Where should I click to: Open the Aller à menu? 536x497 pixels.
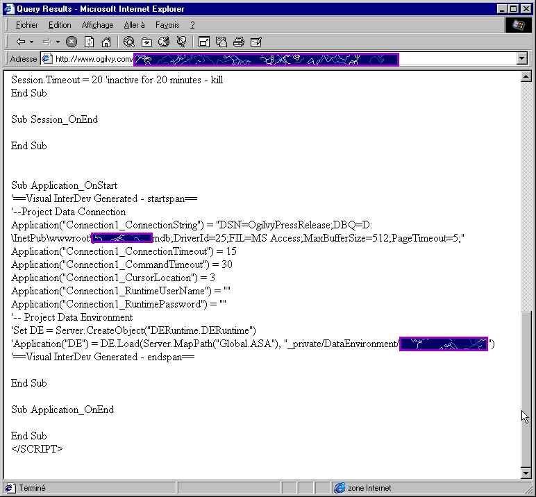pyautogui.click(x=134, y=25)
